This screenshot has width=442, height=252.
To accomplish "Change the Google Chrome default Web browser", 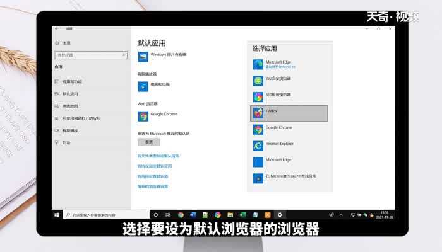I will coord(158,116).
